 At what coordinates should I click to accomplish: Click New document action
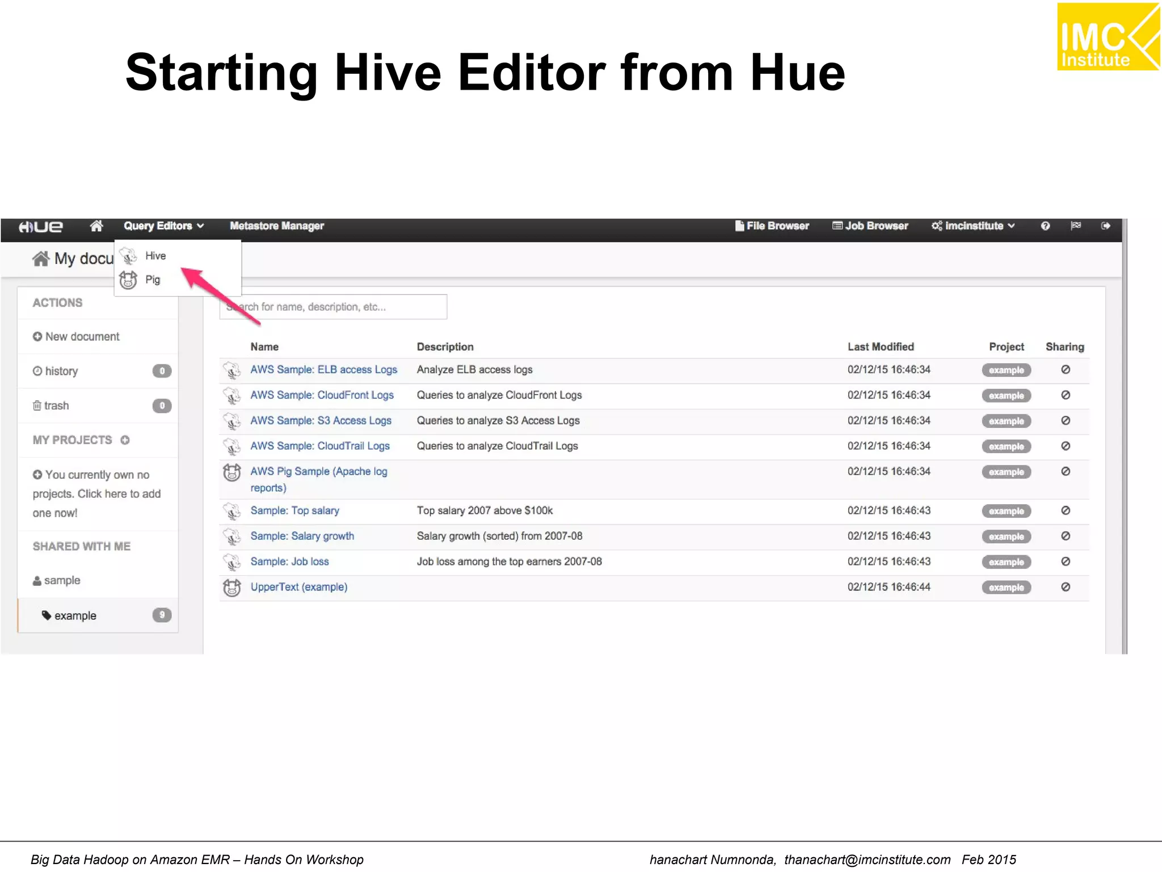[76, 337]
